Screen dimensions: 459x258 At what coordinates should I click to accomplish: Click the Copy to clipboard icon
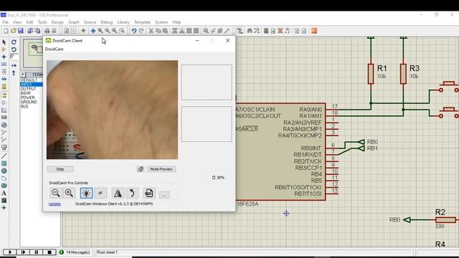click(x=158, y=31)
